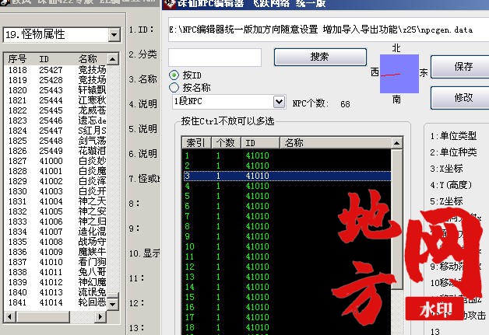Select the 按名称 radio button
The image size is (489, 335).
pyautogui.click(x=174, y=88)
